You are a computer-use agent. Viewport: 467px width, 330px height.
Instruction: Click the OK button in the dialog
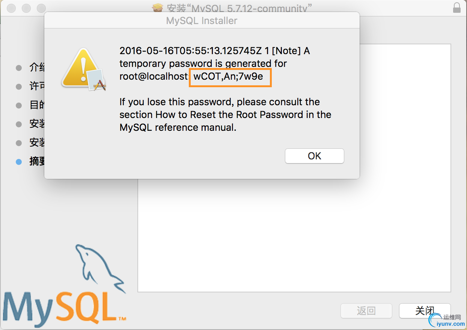click(x=315, y=156)
